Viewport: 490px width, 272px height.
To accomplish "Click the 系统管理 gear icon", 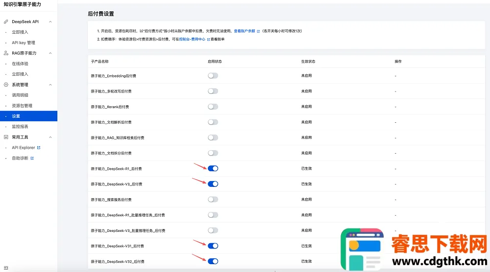I will pyautogui.click(x=6, y=85).
